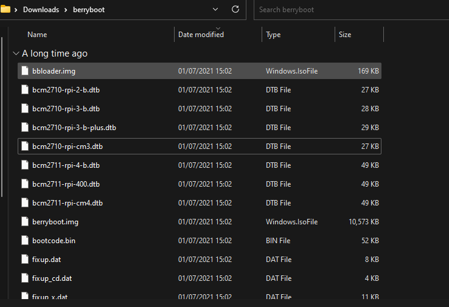This screenshot has width=449, height=307.
Task: Select file name fixup.dat
Action: 46,260
